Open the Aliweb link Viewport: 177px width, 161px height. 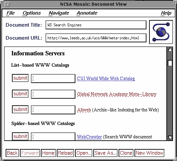click(x=84, y=110)
